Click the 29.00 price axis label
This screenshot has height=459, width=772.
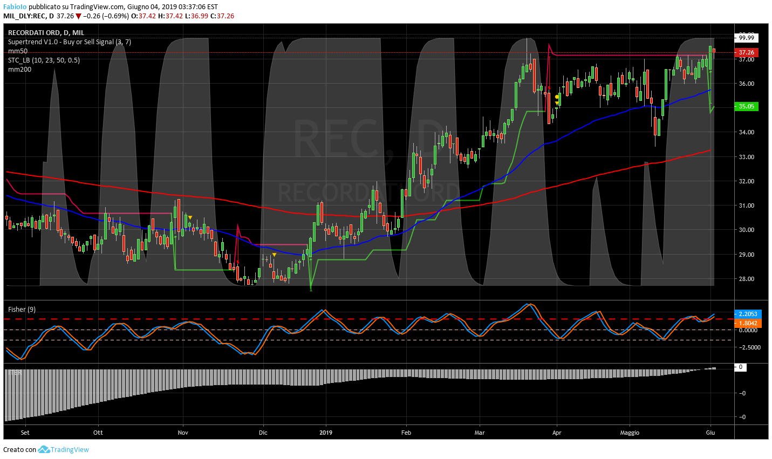746,255
